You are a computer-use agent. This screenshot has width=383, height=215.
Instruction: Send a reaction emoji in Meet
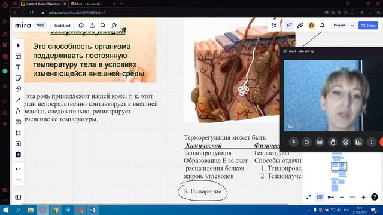[x=346, y=142]
